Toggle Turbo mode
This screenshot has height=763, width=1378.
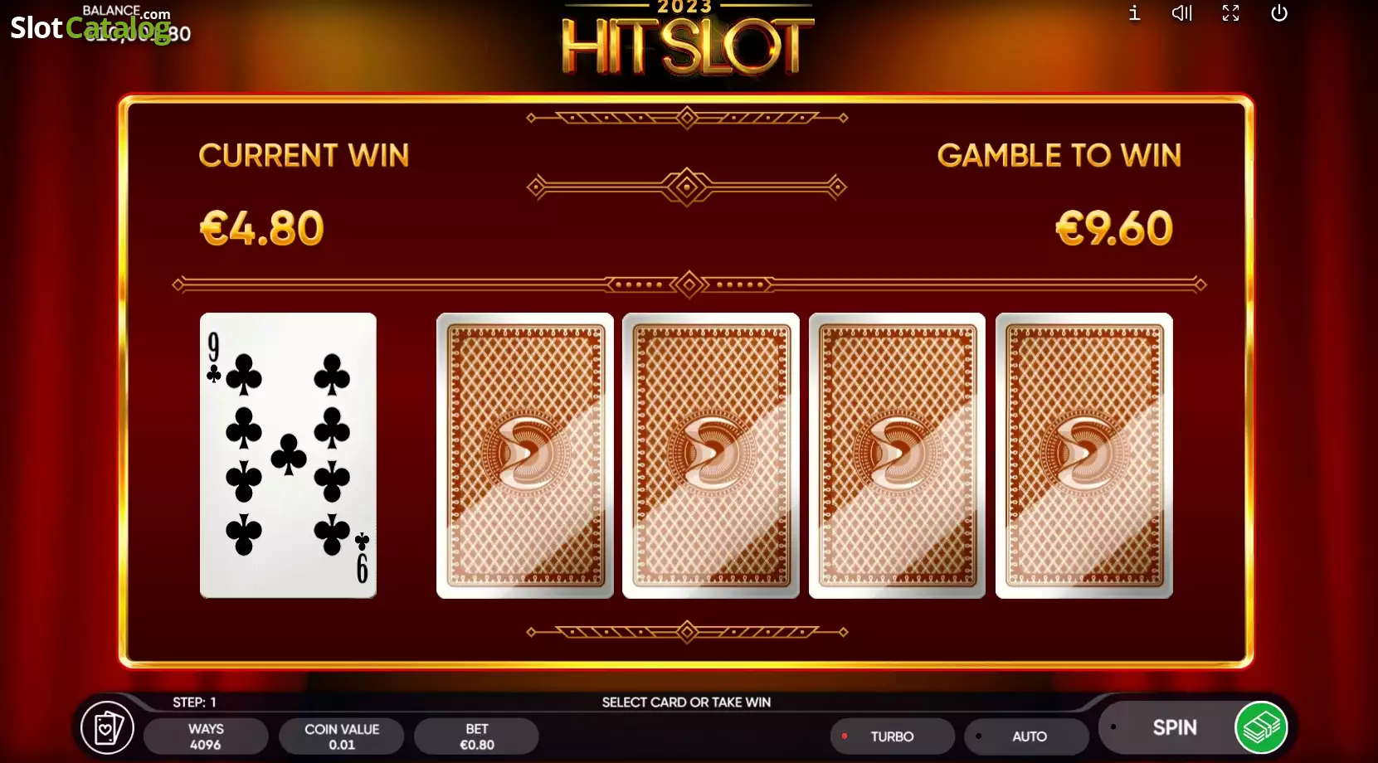tap(892, 736)
